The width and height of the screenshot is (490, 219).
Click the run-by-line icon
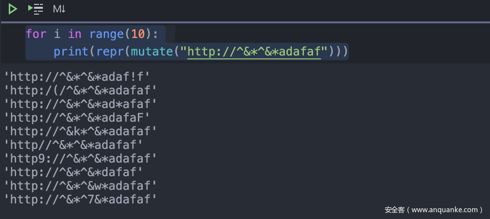[36, 9]
